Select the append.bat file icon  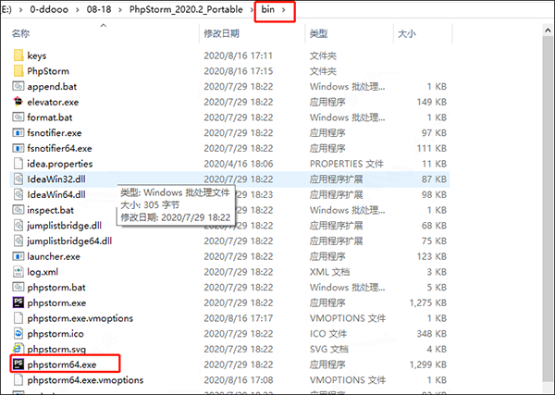(x=18, y=86)
